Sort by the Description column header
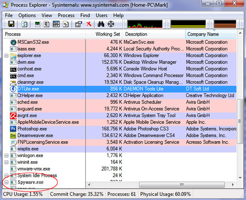This screenshot has height=200, width=246. pos(154,34)
